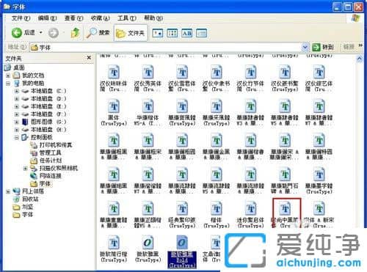Open the 工具(T) menu

(126, 18)
